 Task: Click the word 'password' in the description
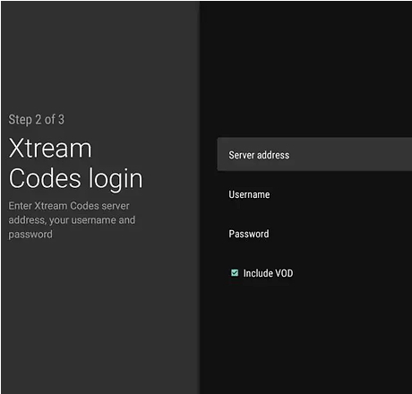click(30, 235)
